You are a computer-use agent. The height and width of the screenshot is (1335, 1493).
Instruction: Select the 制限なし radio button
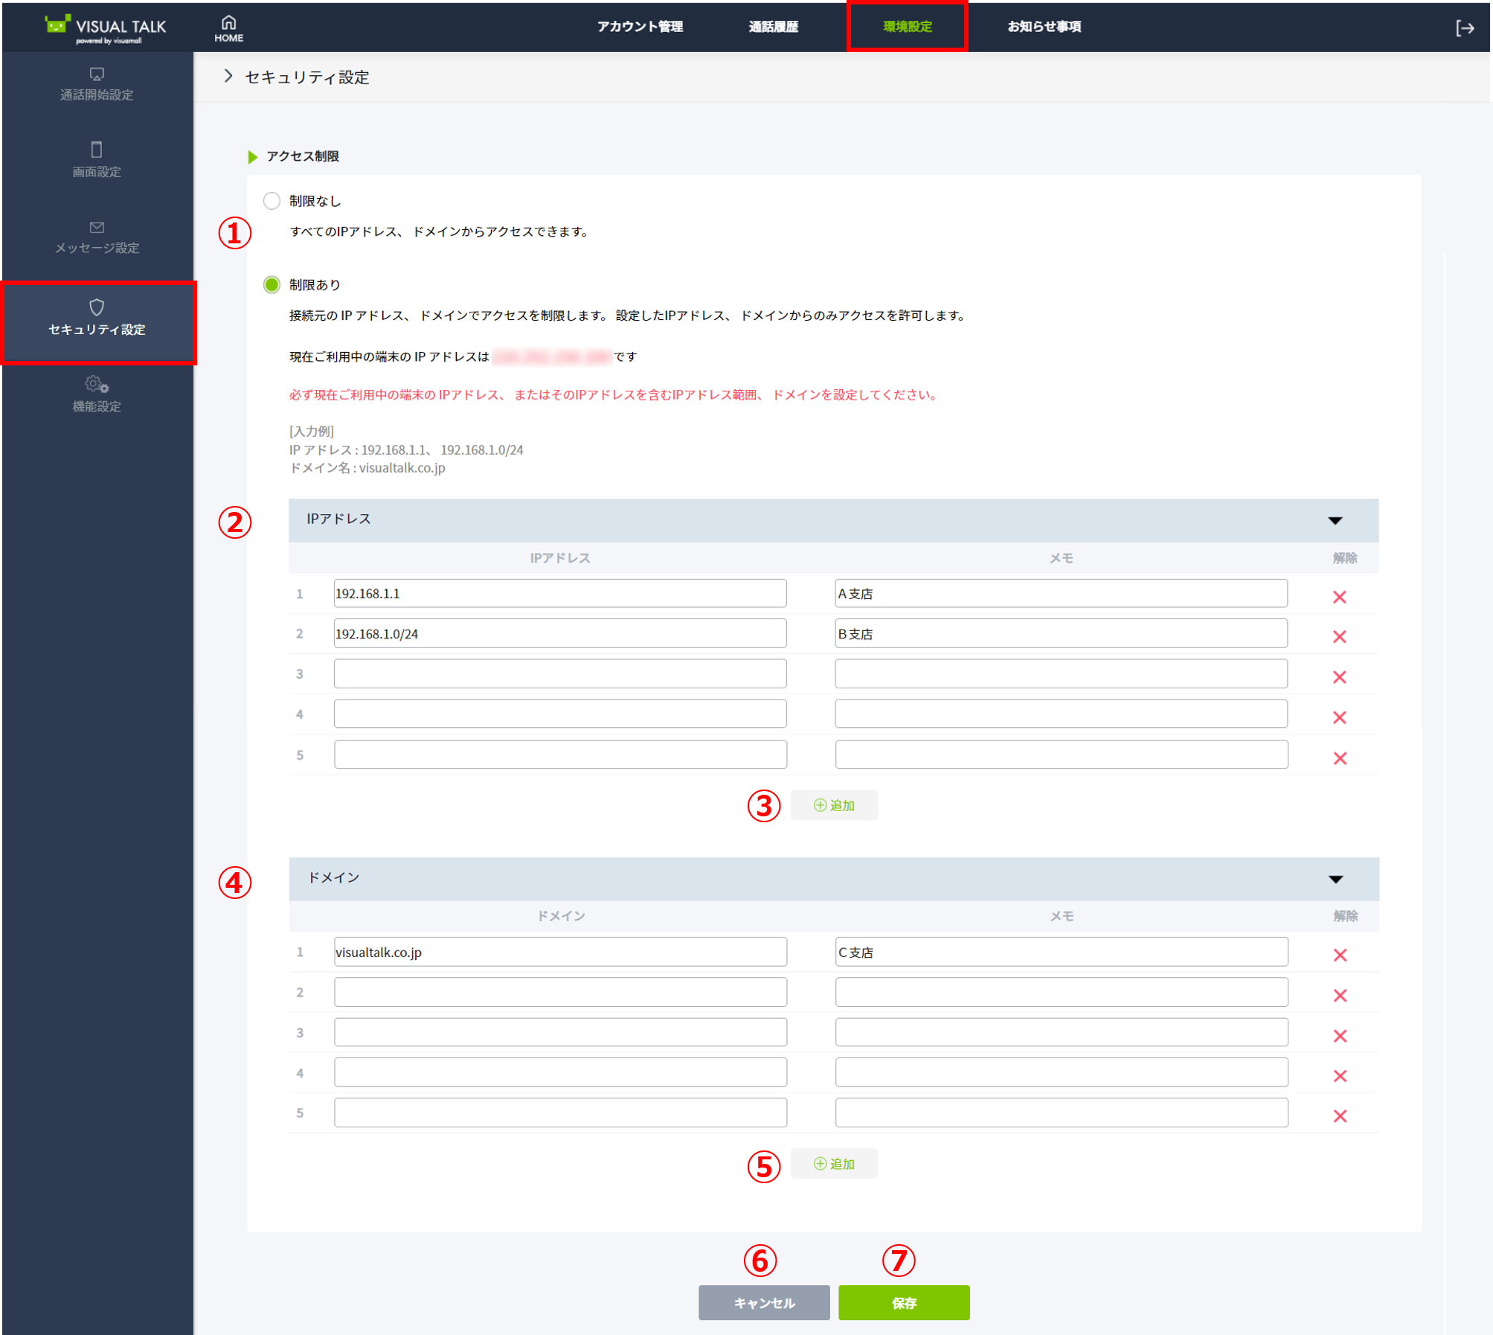tap(272, 201)
